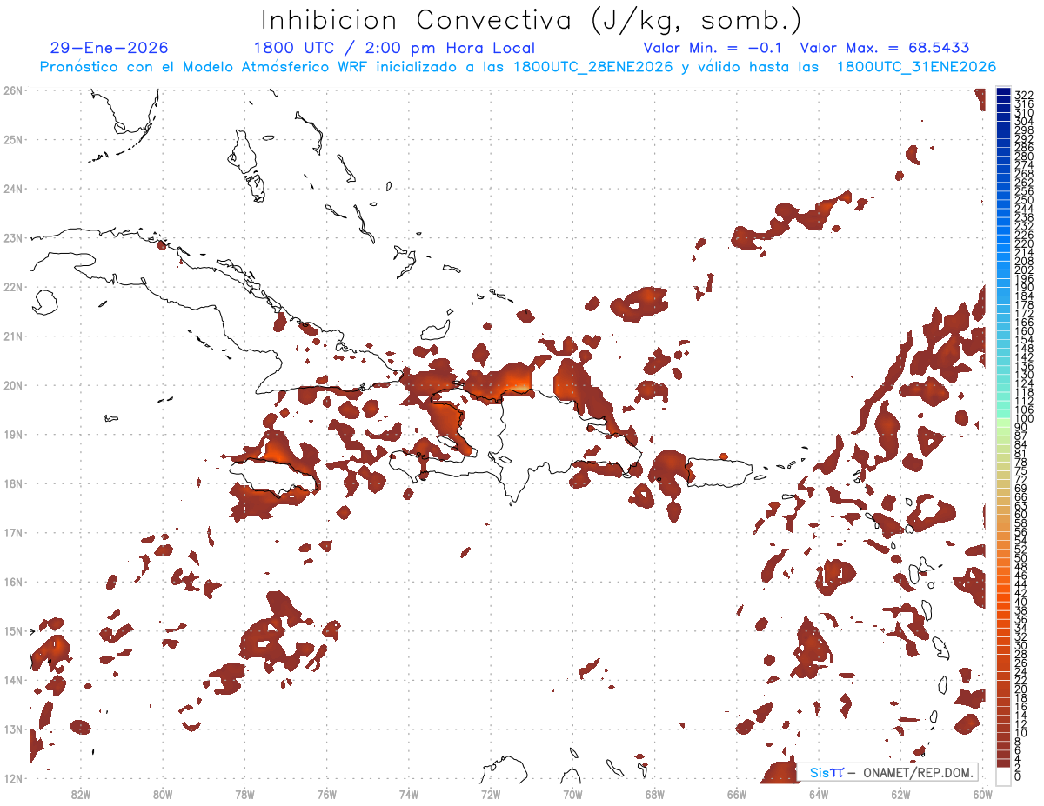Click the 25N latitude label
1044x806 pixels.
12,139
